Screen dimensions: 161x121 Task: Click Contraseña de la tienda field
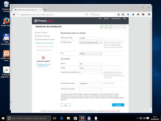91,84
